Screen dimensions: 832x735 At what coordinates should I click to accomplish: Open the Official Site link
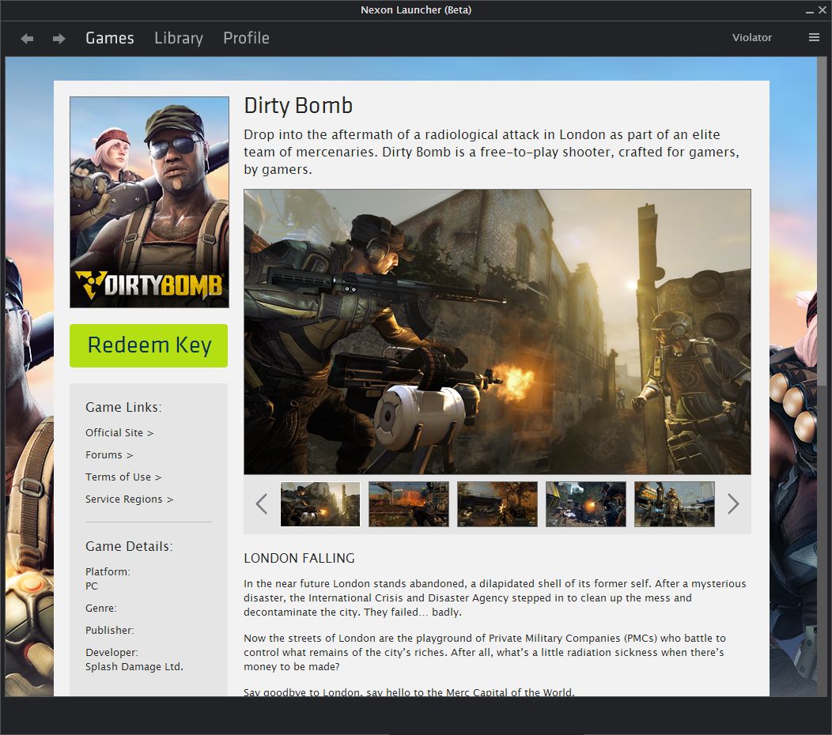click(x=119, y=432)
